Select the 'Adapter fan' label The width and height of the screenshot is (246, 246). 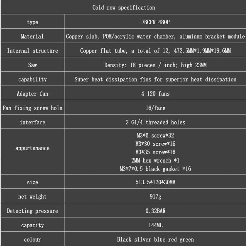point(32,94)
